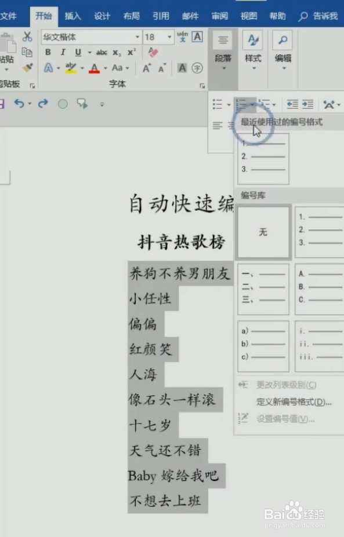Open the 样式 styles button
The image size is (344, 537).
253,50
